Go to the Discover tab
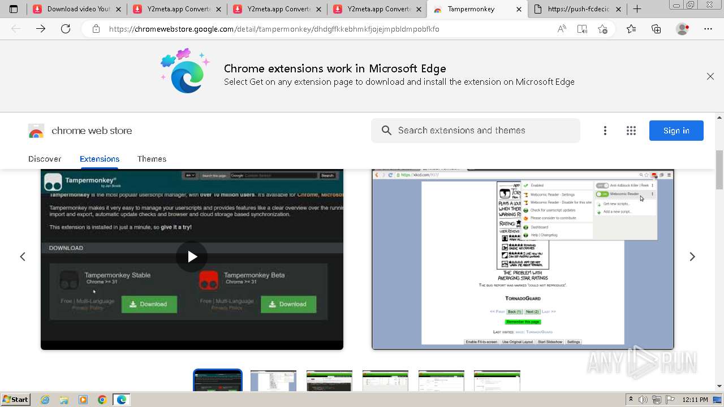The height and width of the screenshot is (407, 724). [45, 159]
